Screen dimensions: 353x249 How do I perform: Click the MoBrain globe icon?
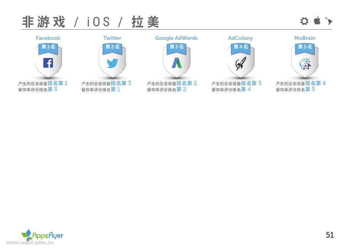(305, 64)
